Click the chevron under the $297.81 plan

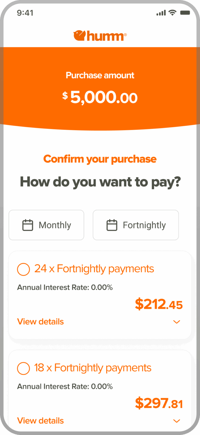177,421
